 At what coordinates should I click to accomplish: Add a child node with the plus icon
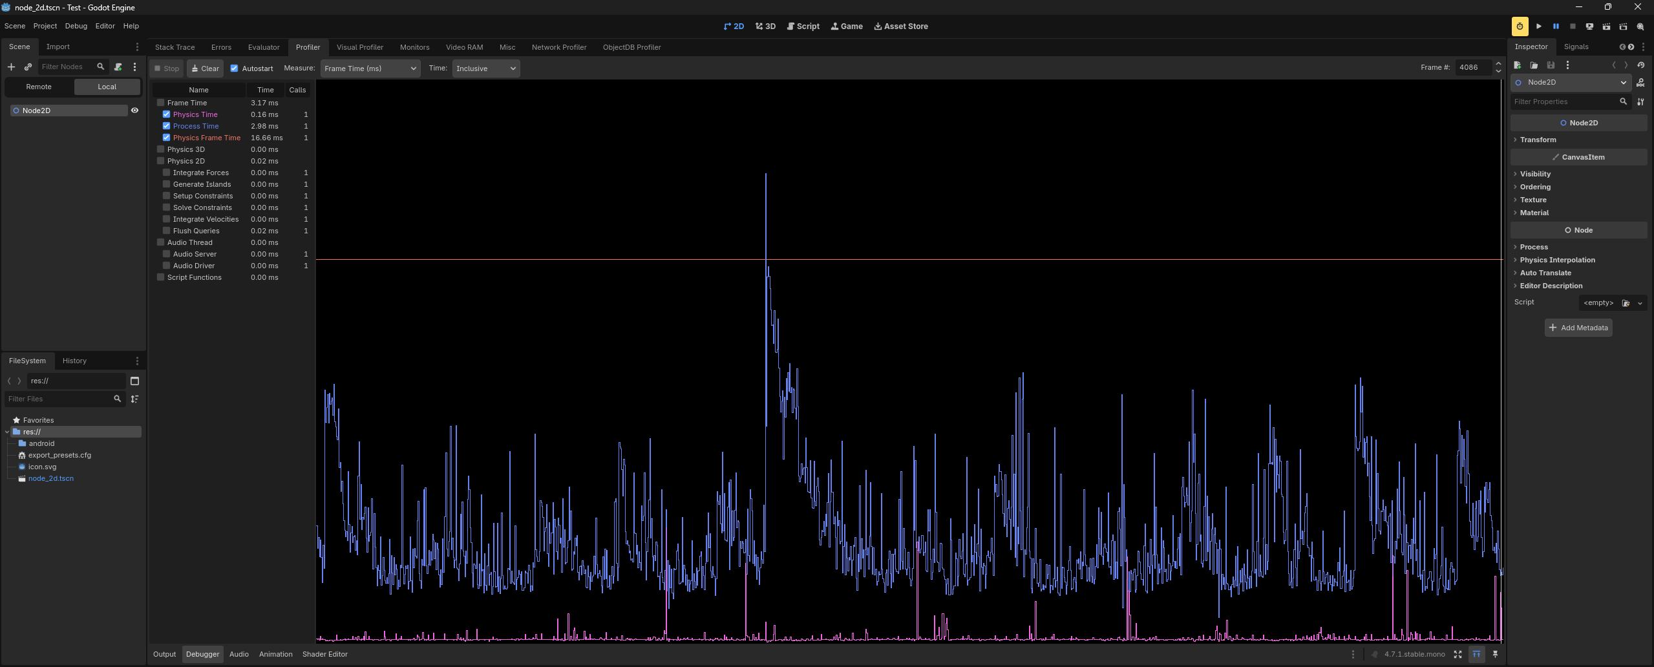[x=11, y=67]
